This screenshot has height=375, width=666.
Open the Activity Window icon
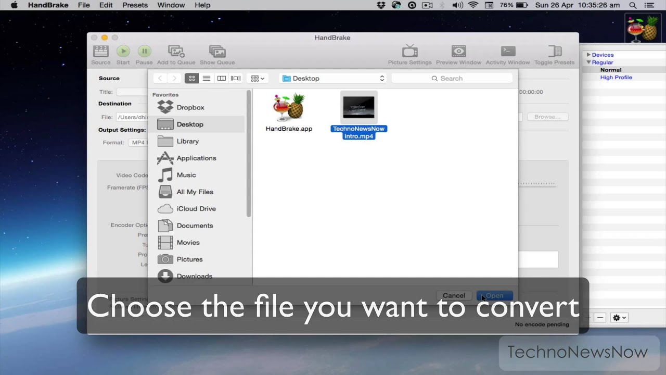(508, 51)
